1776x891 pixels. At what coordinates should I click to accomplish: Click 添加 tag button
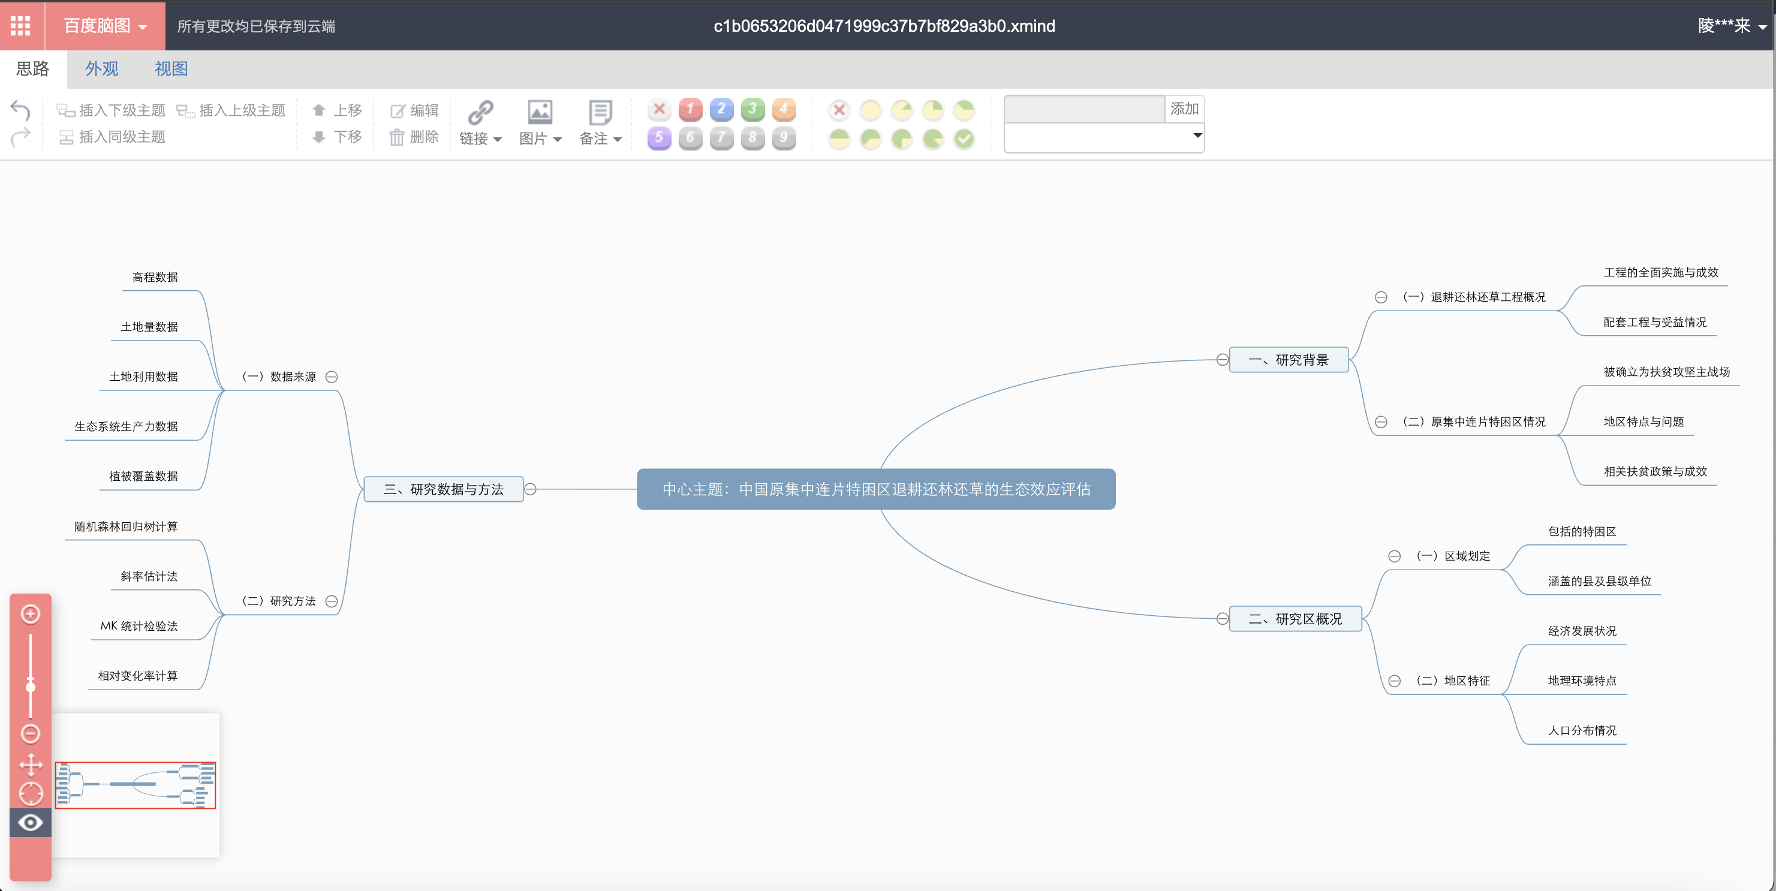[1184, 109]
